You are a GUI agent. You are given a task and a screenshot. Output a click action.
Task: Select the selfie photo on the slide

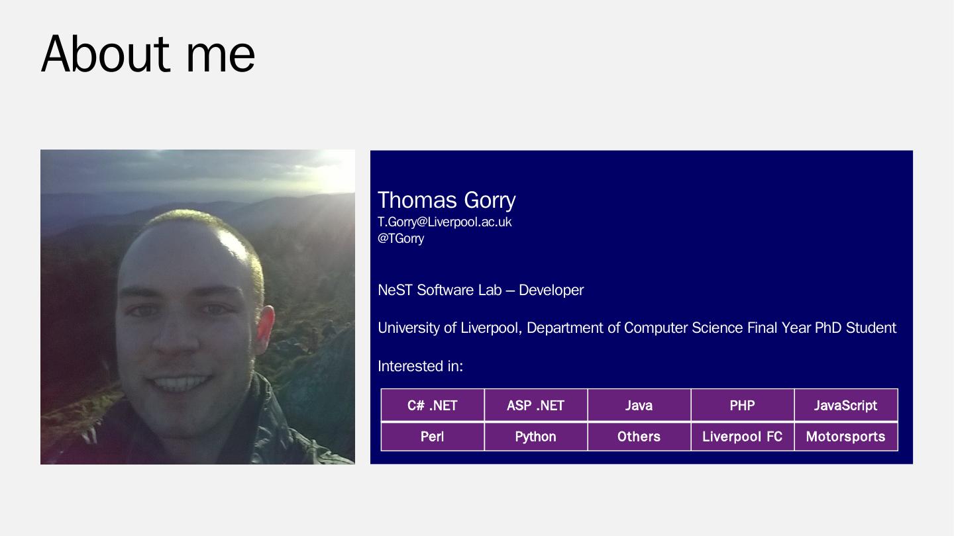tap(197, 307)
